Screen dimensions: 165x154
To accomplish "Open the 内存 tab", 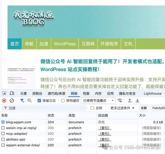I will tap(98, 93).
